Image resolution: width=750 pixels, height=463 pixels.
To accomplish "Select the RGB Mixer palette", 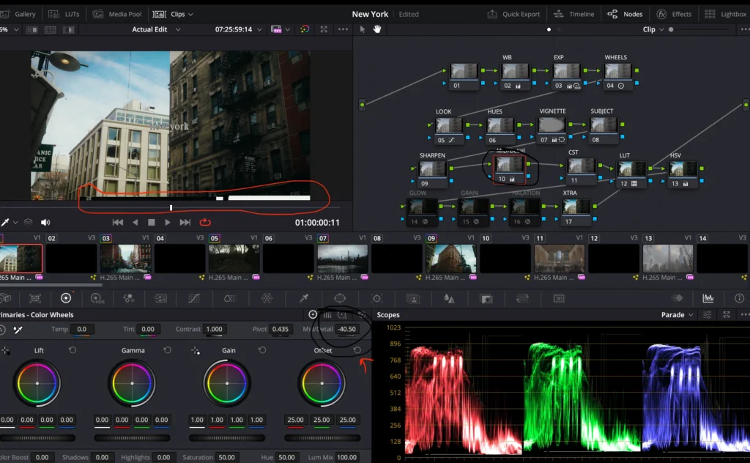I will click(129, 298).
